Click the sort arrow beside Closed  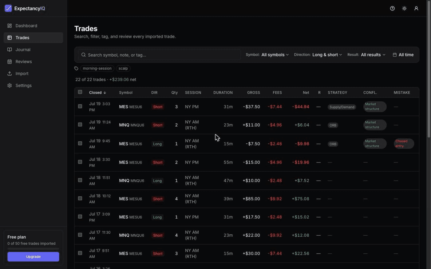pyautogui.click(x=105, y=93)
